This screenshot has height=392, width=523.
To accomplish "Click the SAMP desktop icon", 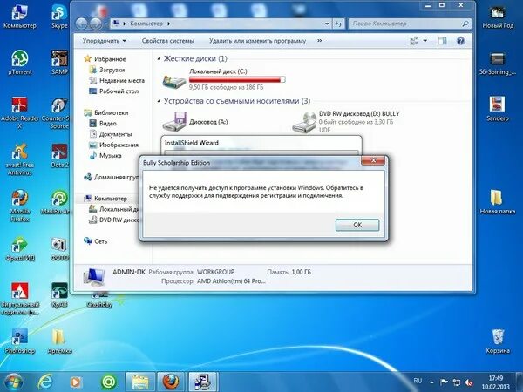I will coord(59,63).
